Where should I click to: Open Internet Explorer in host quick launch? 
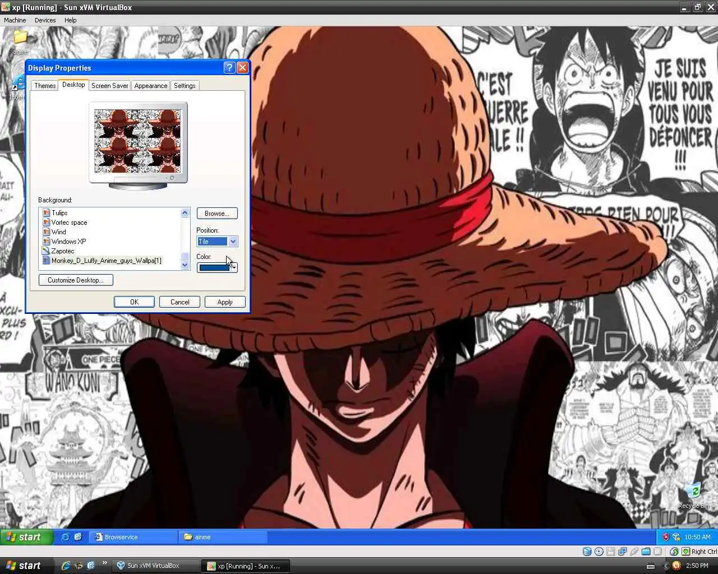66,566
